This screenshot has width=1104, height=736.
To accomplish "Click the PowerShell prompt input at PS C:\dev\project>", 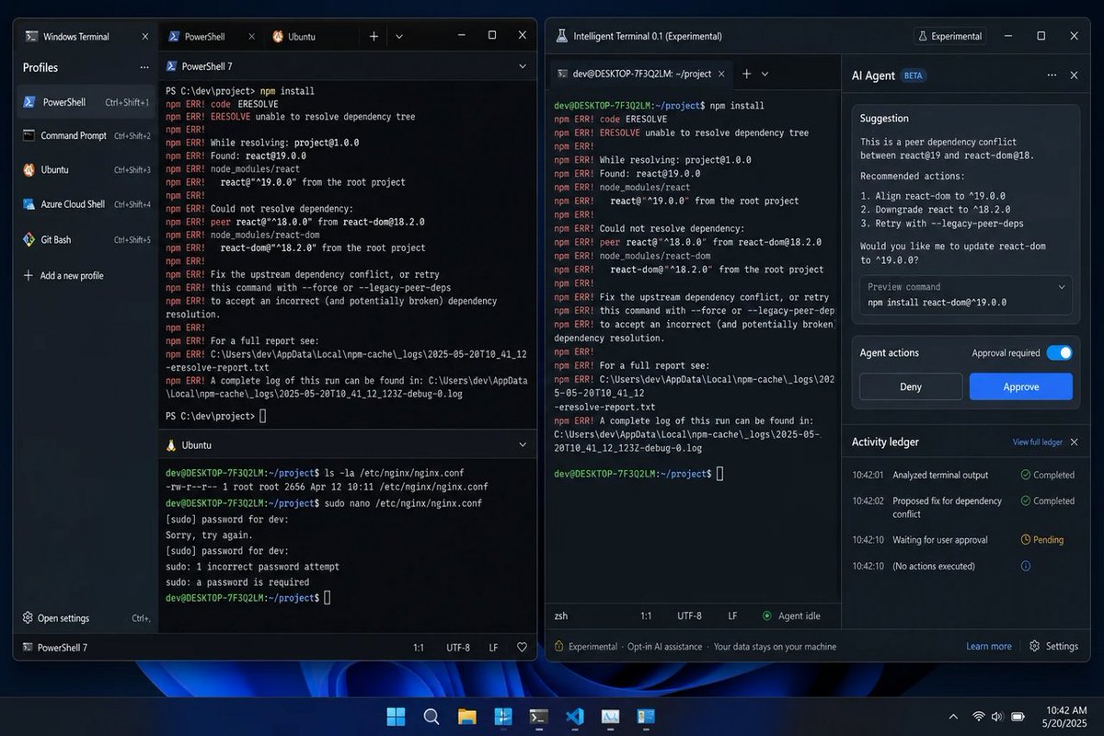I will [262, 416].
